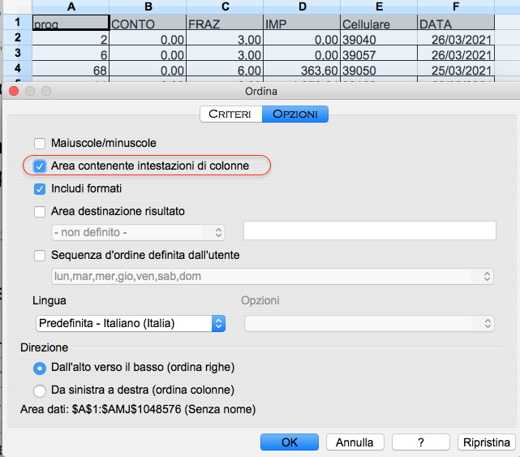Select the Opzioni tab
This screenshot has height=457, width=520.
coord(295,114)
